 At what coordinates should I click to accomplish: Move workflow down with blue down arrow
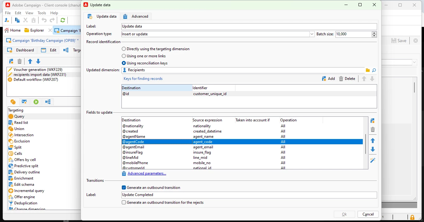coord(38,61)
